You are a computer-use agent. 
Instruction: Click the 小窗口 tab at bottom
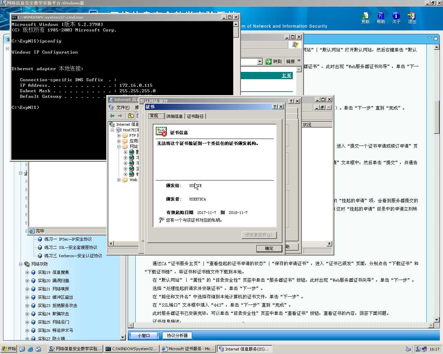(144, 335)
